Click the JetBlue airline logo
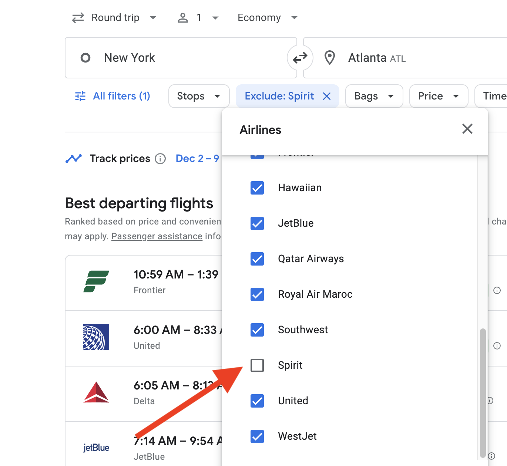 [96, 448]
